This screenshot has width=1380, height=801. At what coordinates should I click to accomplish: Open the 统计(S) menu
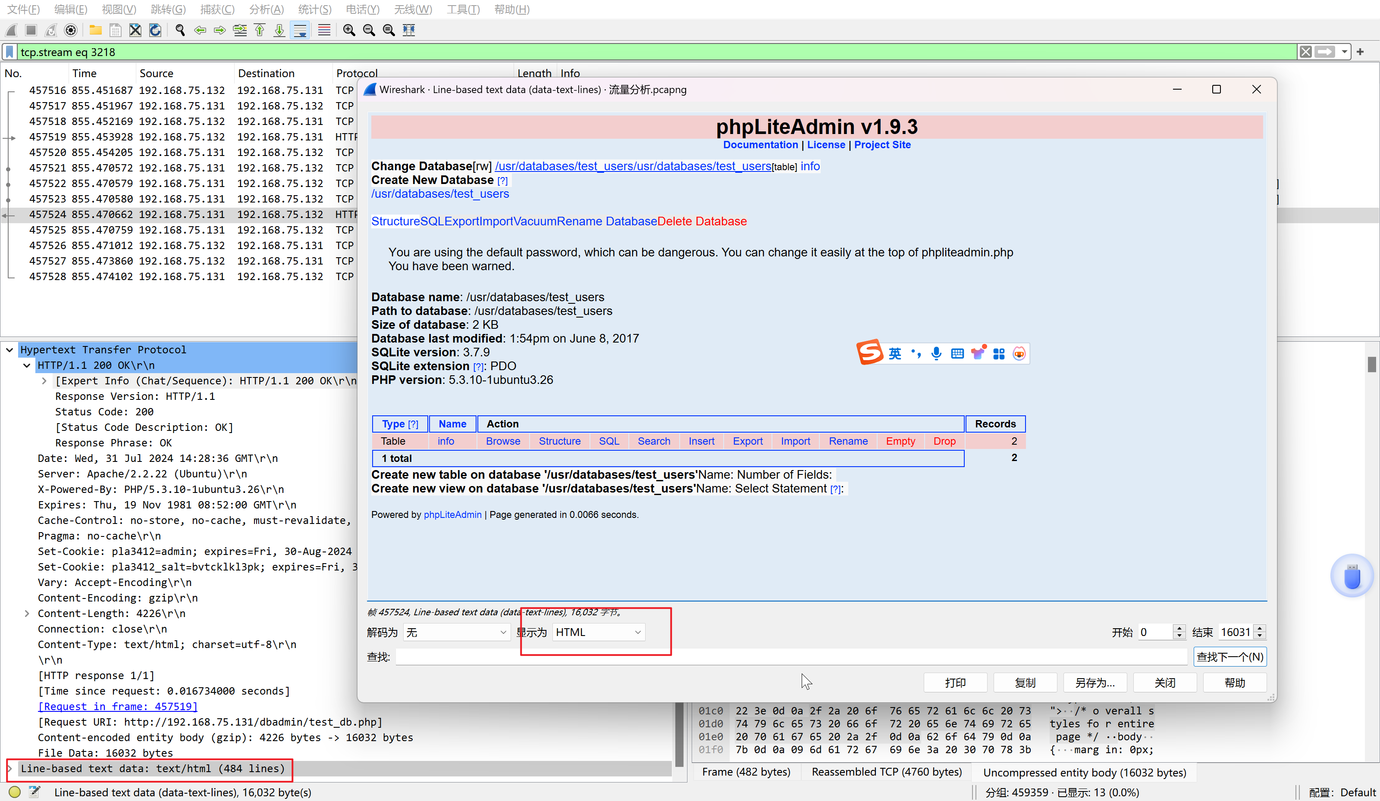pyautogui.click(x=314, y=9)
